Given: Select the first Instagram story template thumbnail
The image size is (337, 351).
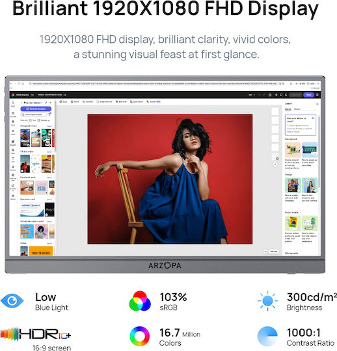Looking at the screenshot, I should click(25, 138).
